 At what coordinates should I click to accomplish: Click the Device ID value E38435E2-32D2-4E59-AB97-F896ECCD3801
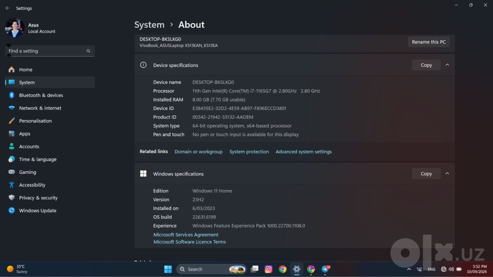pos(239,109)
